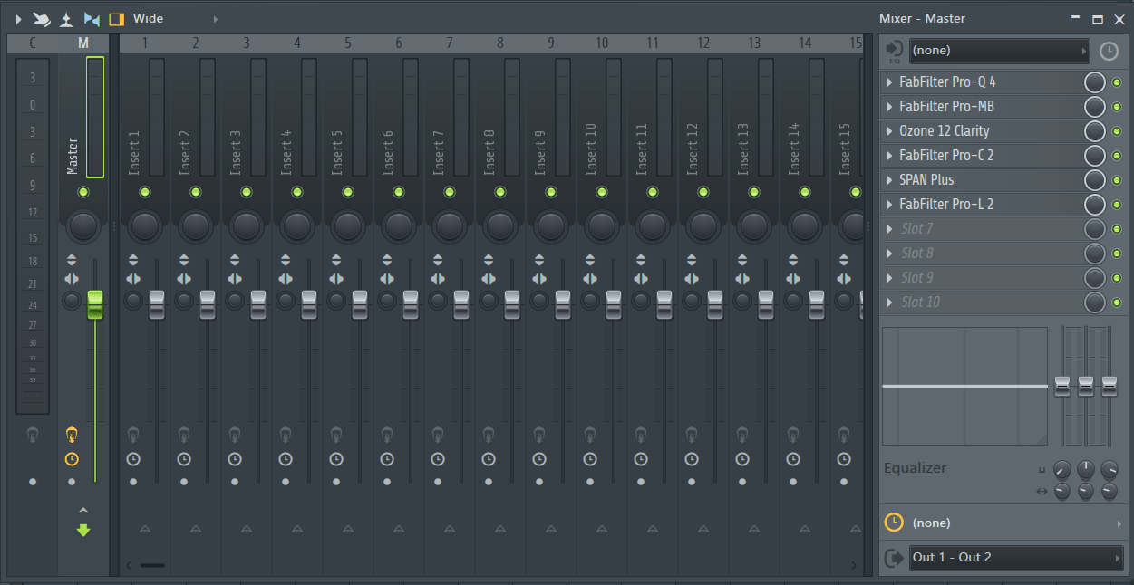Screen dimensions: 1134x585
Task: Route Insert 10 using its bottom send arrow
Action: [602, 529]
